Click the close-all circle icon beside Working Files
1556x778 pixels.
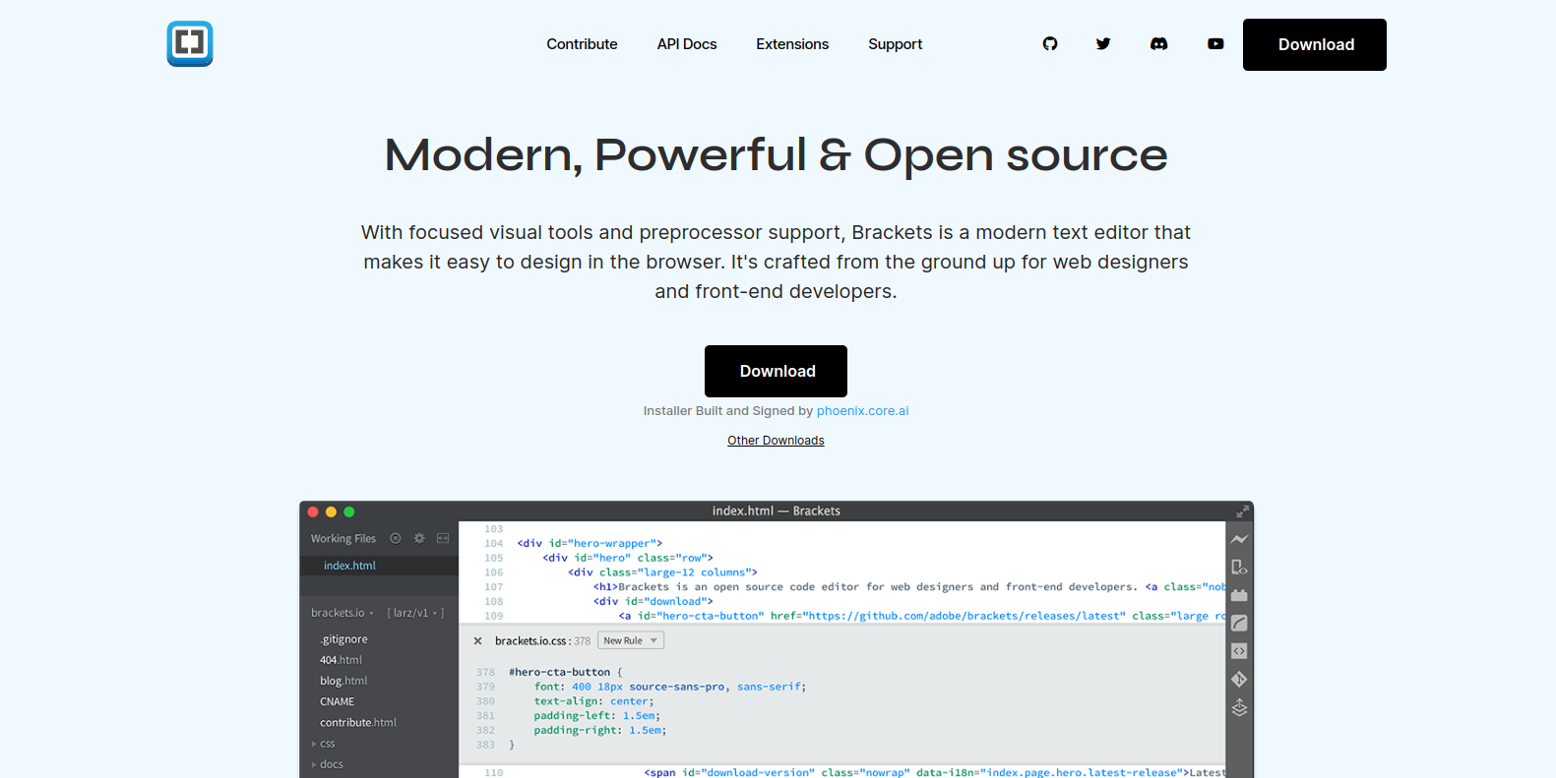click(396, 538)
